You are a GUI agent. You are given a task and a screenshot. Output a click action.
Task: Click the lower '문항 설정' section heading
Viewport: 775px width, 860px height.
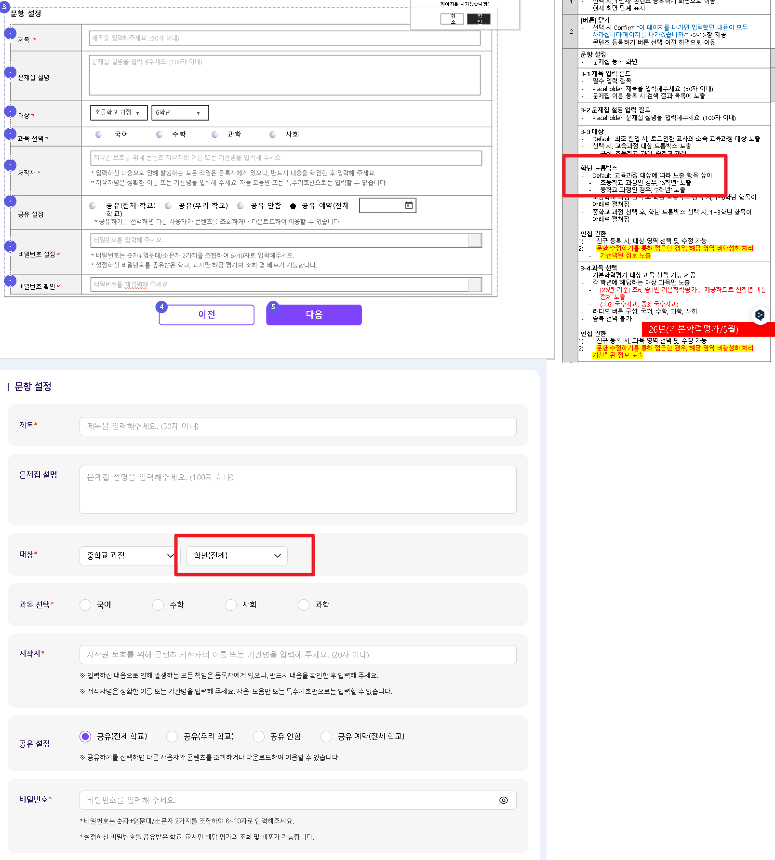(33, 386)
